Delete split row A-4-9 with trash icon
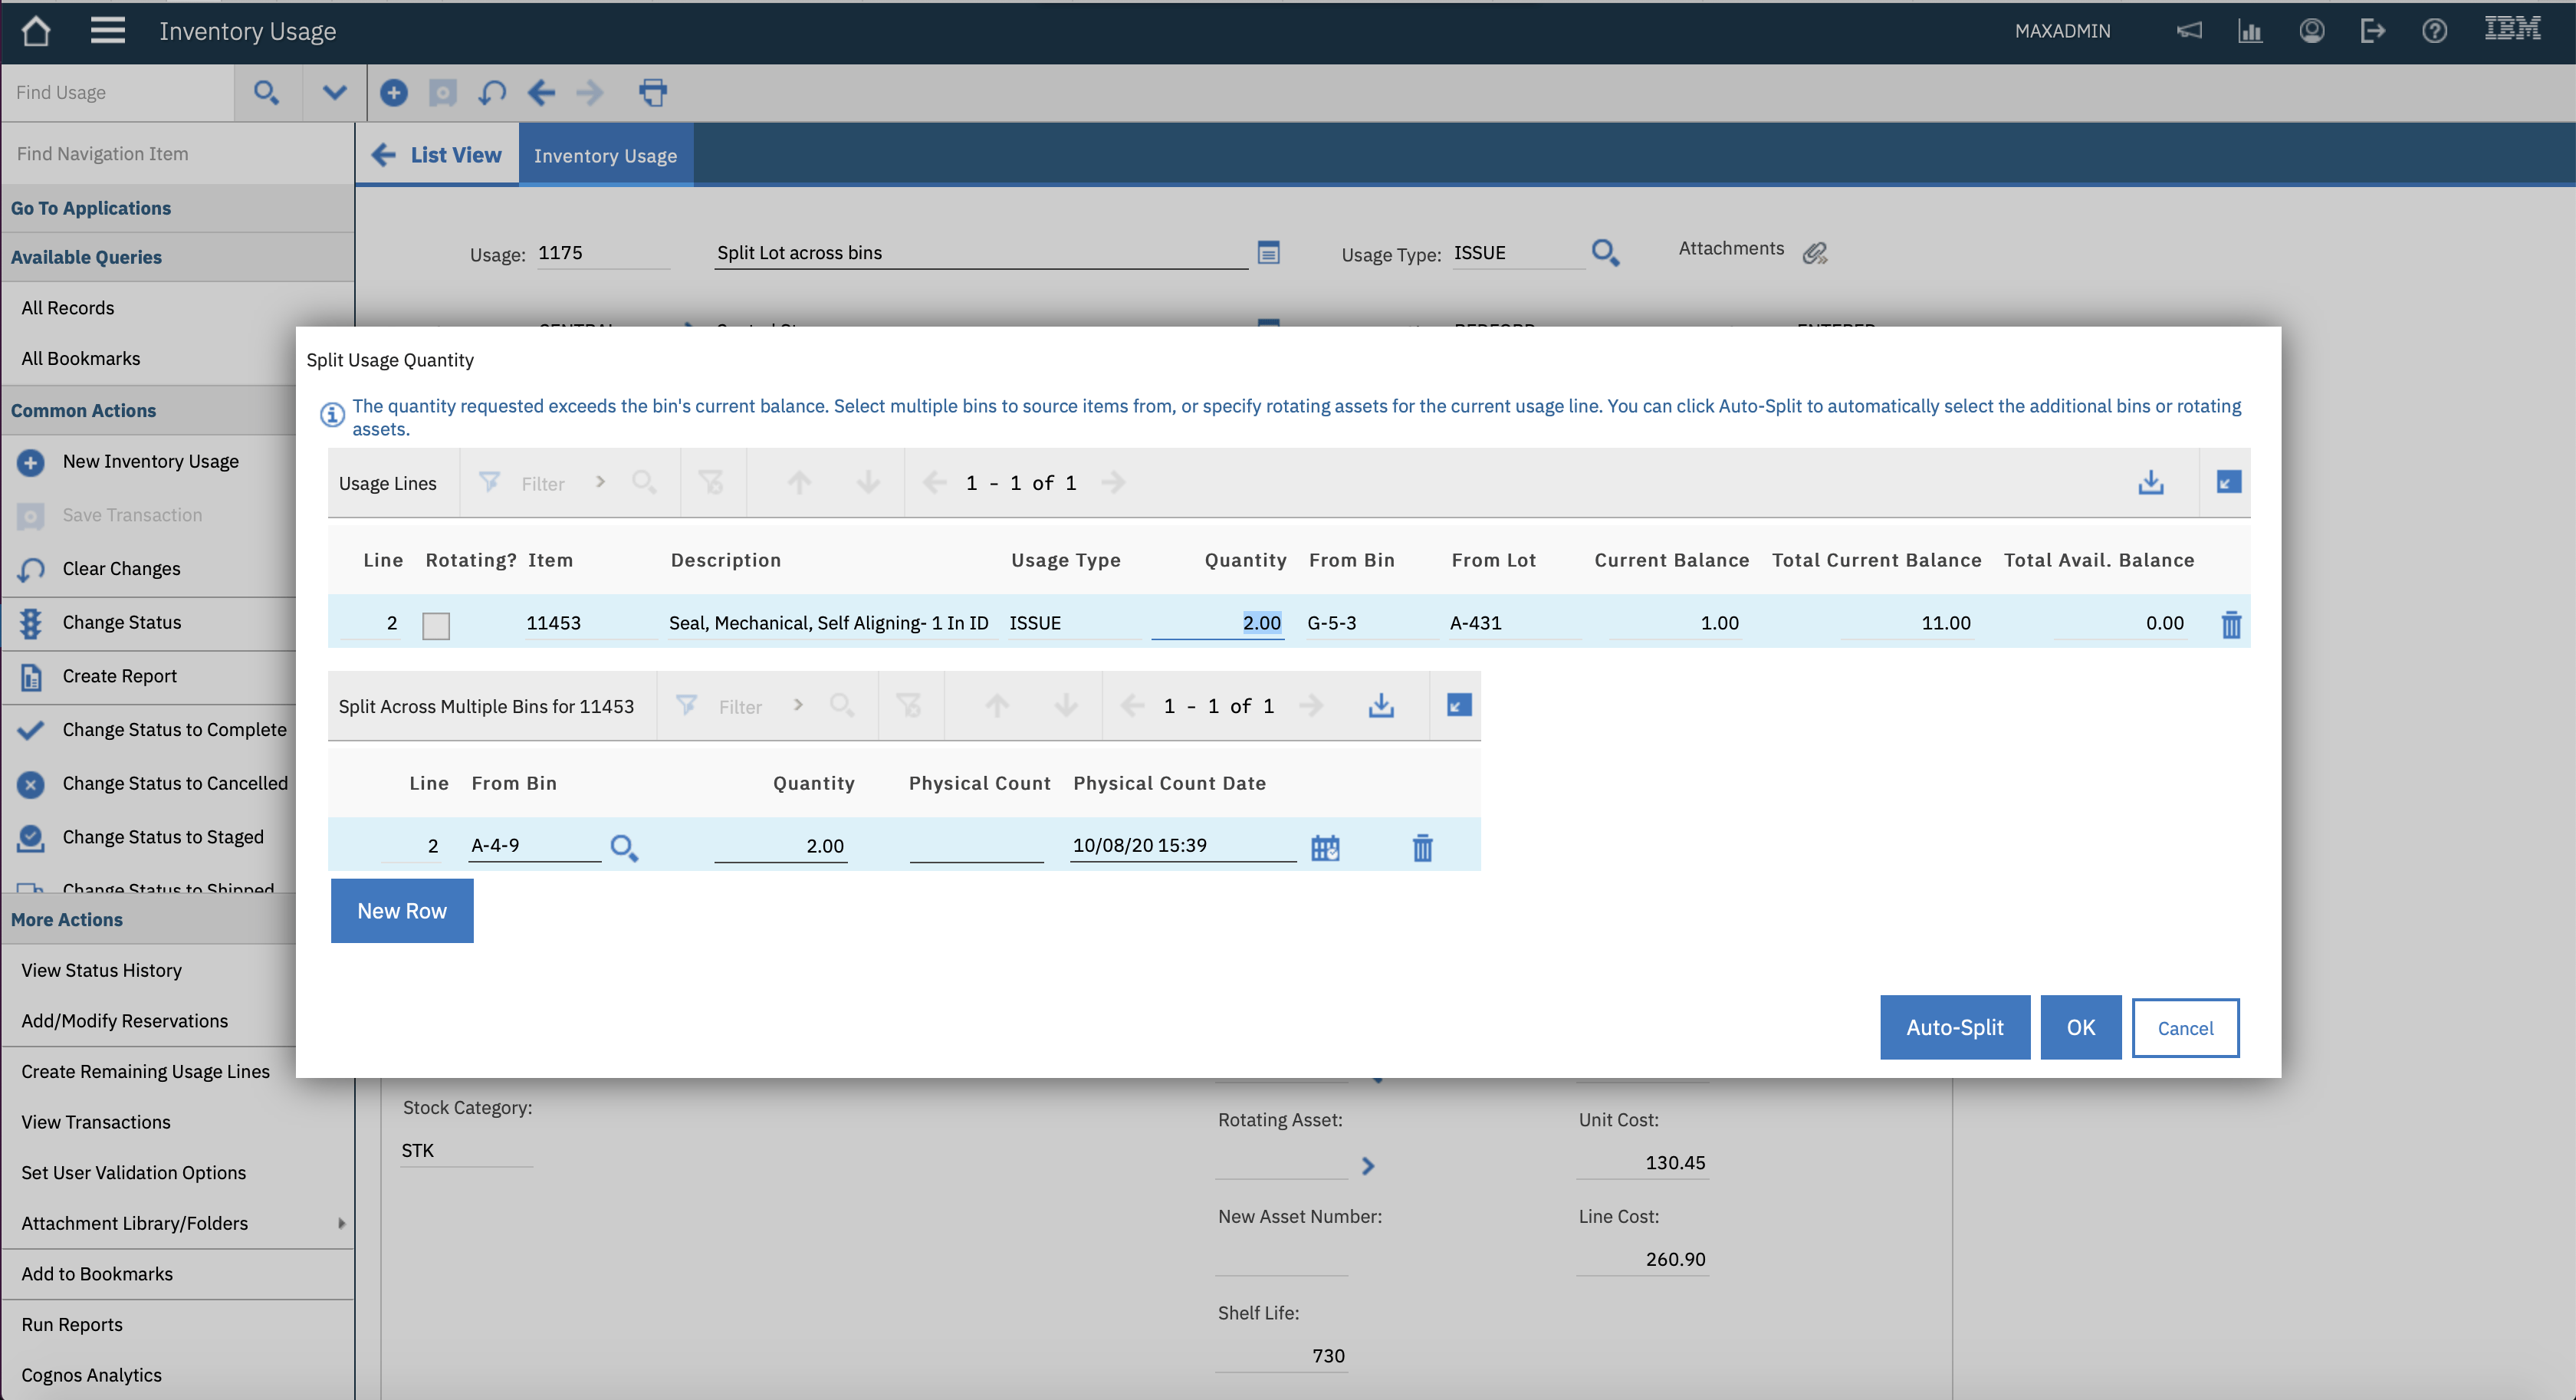This screenshot has width=2576, height=1400. pos(1422,848)
